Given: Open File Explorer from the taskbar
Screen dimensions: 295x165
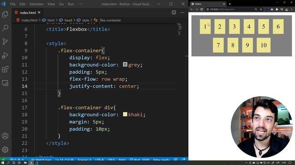Looking at the screenshot, I should click(x=25, y=163).
